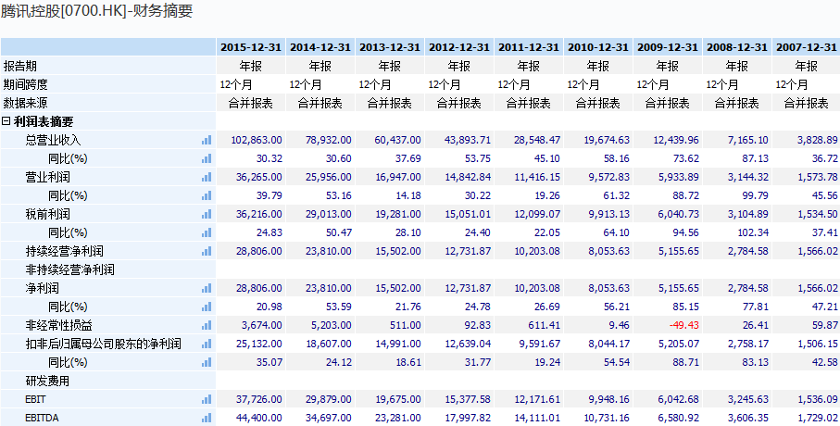This screenshot has width=840, height=426.
Task: Select the 2011-12-31 column header
Action: (x=529, y=47)
